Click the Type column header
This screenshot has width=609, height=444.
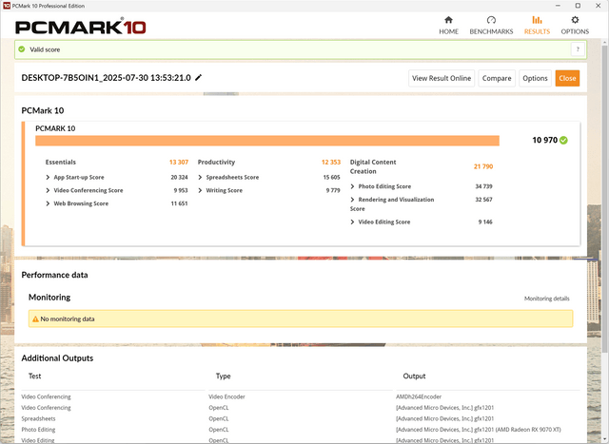tap(223, 376)
